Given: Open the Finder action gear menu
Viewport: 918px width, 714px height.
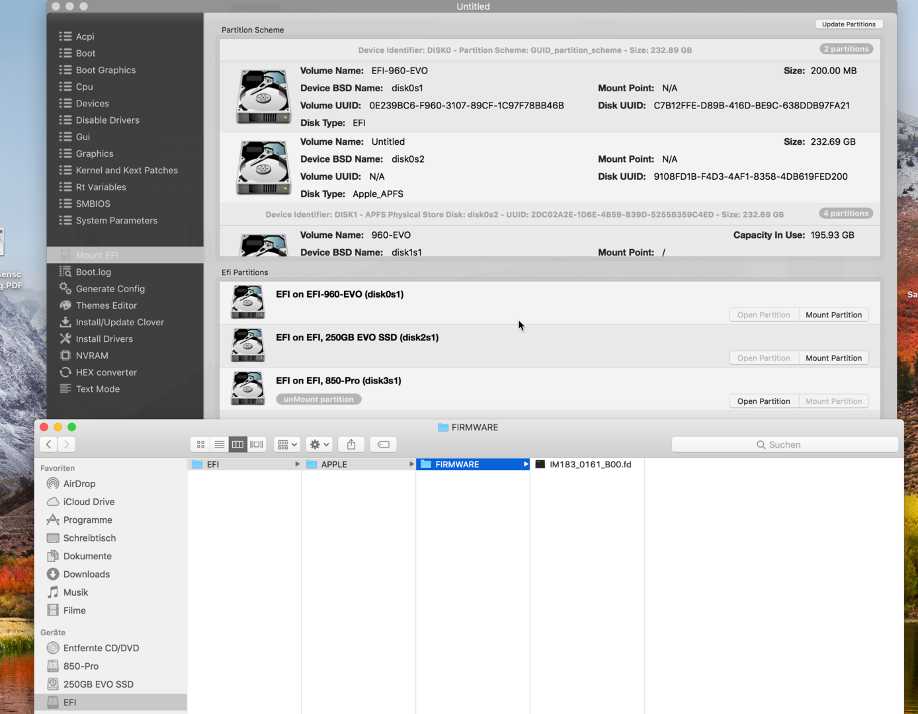Looking at the screenshot, I should pyautogui.click(x=319, y=444).
